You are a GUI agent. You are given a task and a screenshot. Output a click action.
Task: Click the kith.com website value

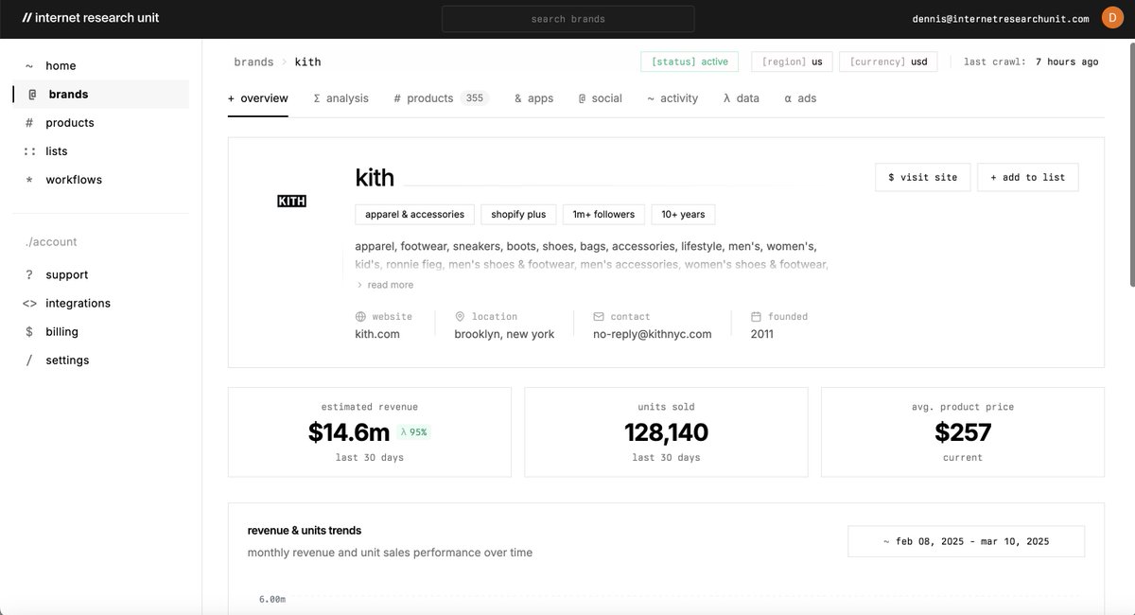pos(377,334)
